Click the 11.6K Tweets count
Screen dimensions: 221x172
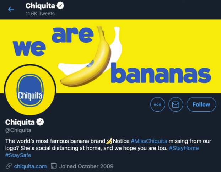(39, 14)
